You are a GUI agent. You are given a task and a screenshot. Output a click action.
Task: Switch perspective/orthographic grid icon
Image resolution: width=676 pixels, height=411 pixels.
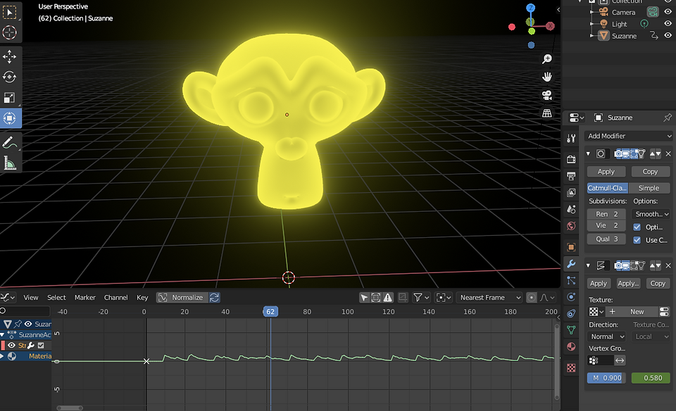point(546,113)
